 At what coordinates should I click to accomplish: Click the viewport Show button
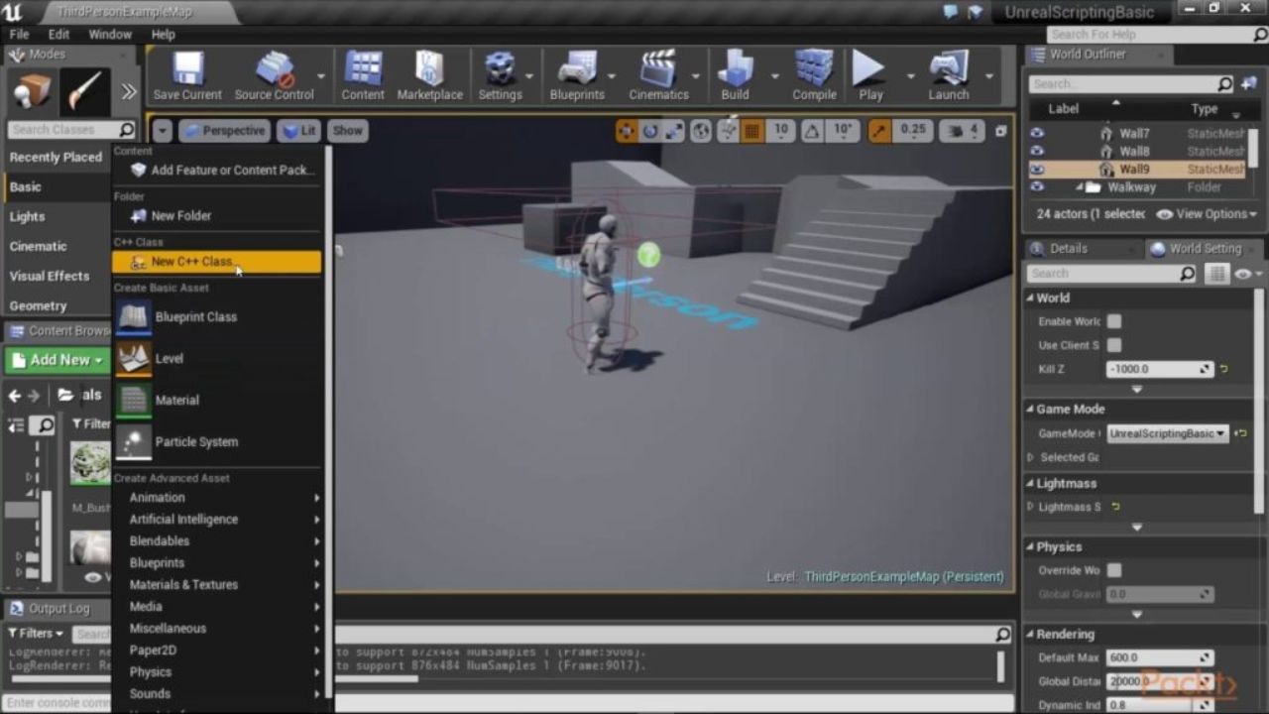click(x=348, y=130)
